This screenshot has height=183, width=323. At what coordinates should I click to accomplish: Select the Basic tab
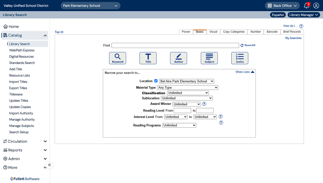(x=200, y=32)
